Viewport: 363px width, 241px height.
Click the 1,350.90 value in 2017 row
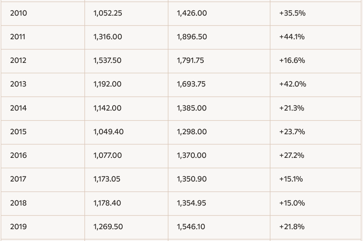[x=191, y=179]
